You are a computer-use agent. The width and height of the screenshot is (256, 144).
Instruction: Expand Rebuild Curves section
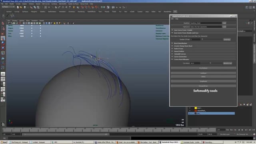(172, 54)
